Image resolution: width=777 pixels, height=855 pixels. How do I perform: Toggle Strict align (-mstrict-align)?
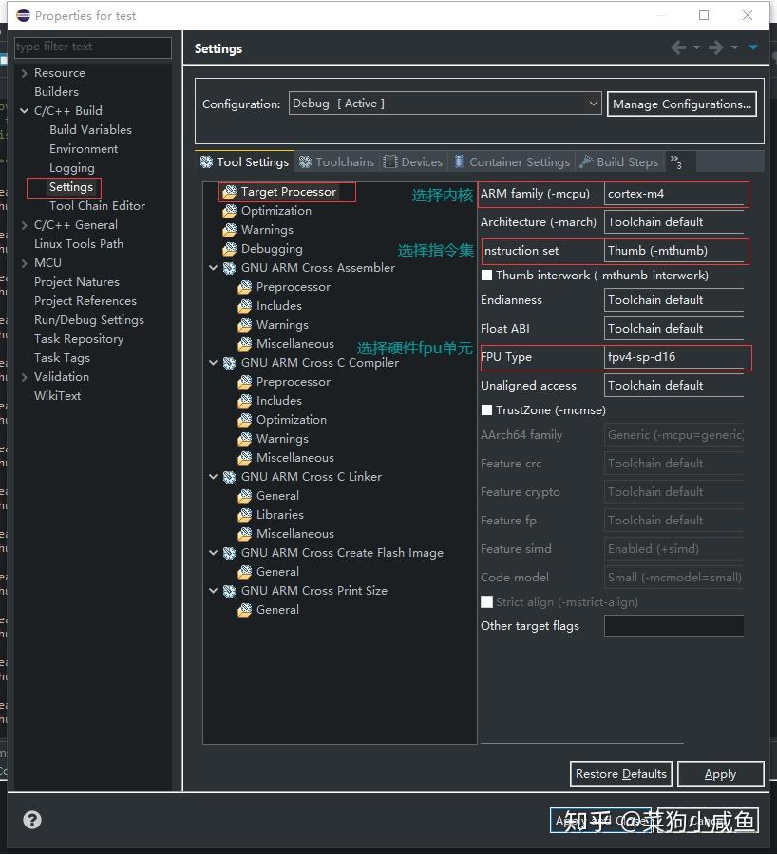click(x=486, y=600)
